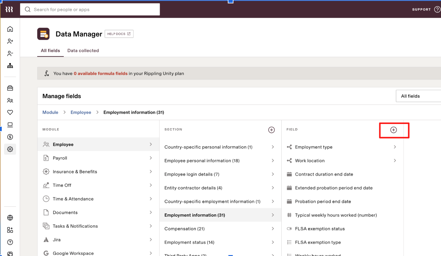Open Typical weekly hours worked (number) field
This screenshot has height=256, width=441.
tap(343, 215)
